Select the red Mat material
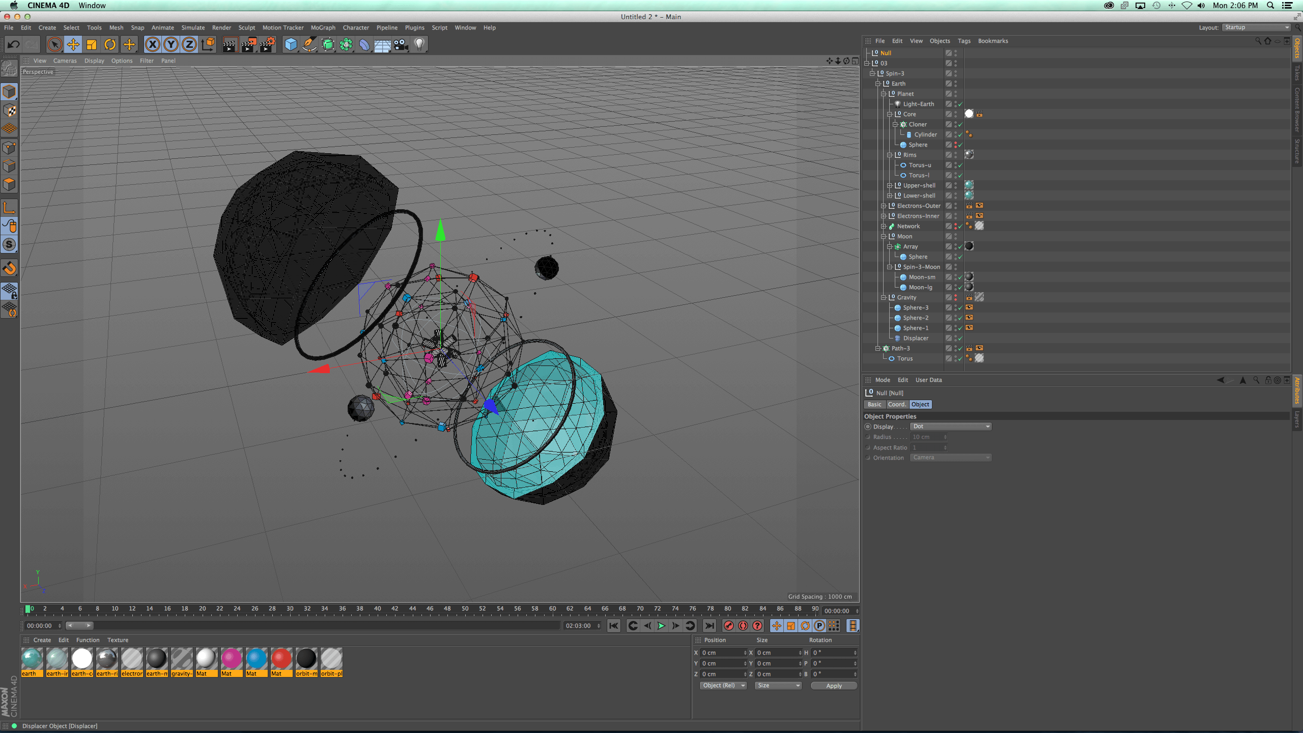The width and height of the screenshot is (1303, 733). pos(281,662)
